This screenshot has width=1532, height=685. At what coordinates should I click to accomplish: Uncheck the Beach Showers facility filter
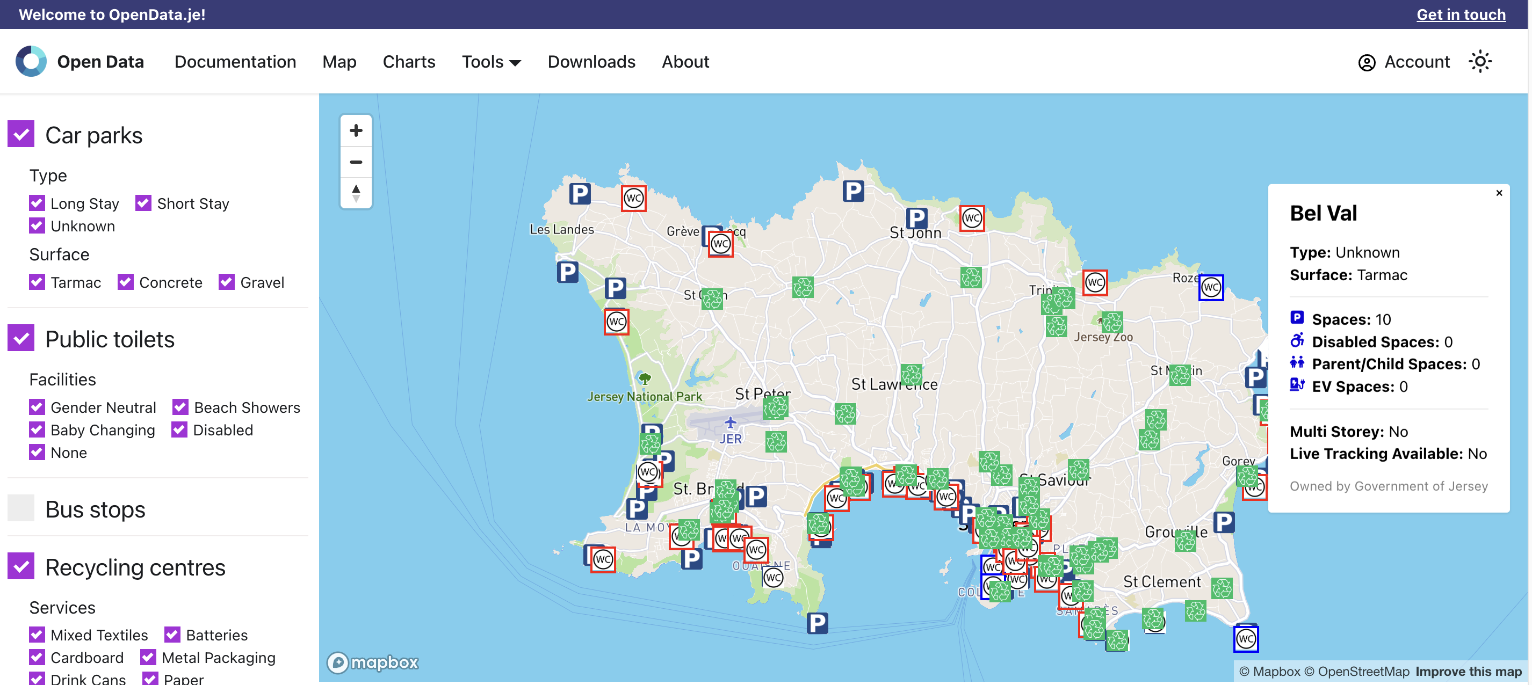[179, 407]
